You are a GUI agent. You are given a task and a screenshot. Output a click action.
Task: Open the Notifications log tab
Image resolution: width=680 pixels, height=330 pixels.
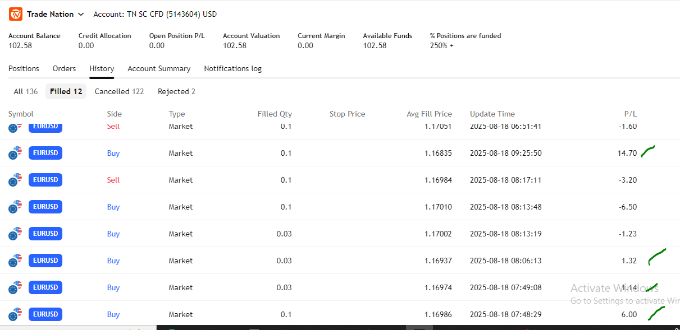[232, 68]
